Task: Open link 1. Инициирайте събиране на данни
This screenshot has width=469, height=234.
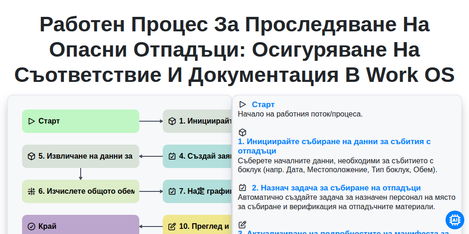Action: point(334,146)
